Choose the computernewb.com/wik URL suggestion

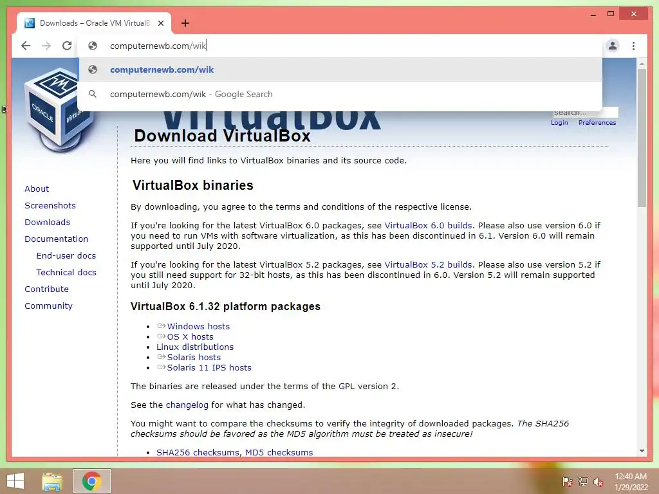340,69
